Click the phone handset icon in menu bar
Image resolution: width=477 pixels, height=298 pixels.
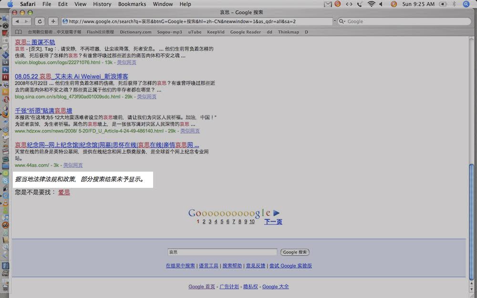pyautogui.click(x=360, y=4)
